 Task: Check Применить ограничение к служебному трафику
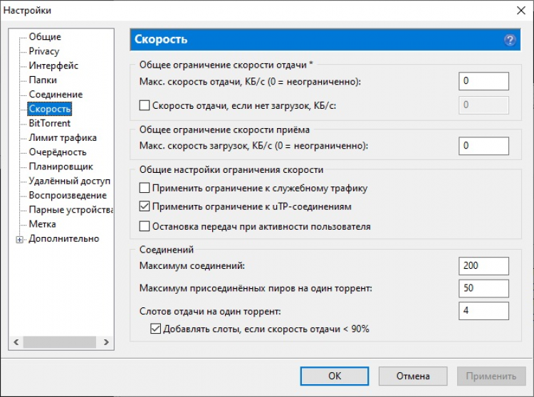coord(145,189)
